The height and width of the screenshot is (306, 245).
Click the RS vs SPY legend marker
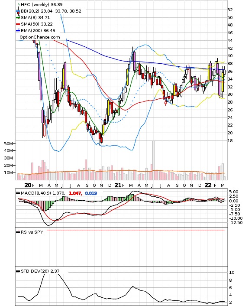18,232
